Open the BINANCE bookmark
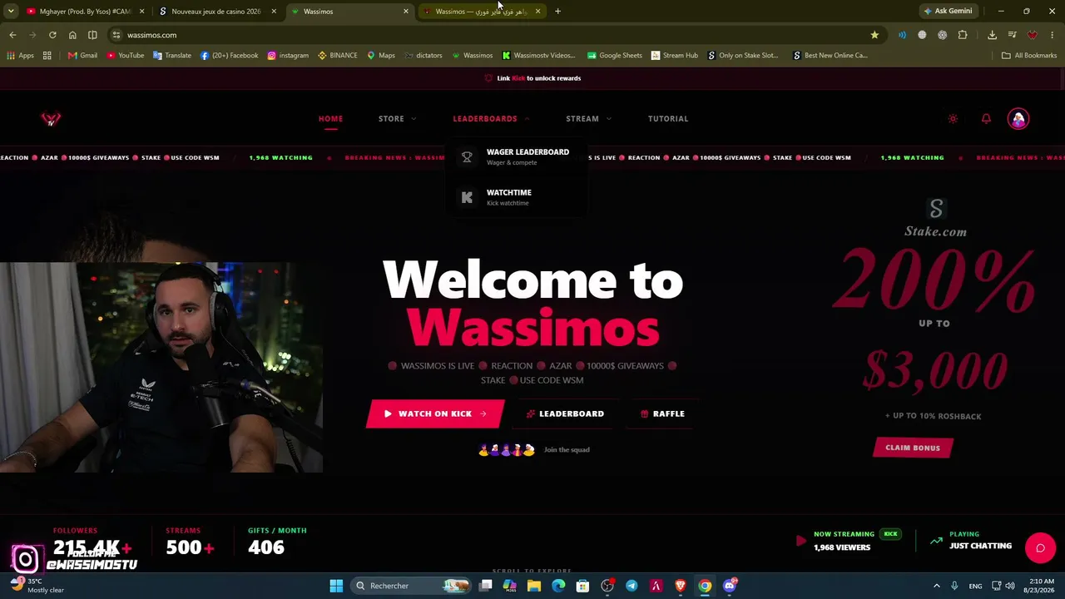Viewport: 1065px width, 599px height. [x=336, y=56]
